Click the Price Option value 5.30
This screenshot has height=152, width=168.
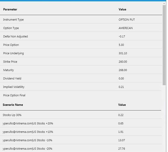pyautogui.click(x=122, y=45)
